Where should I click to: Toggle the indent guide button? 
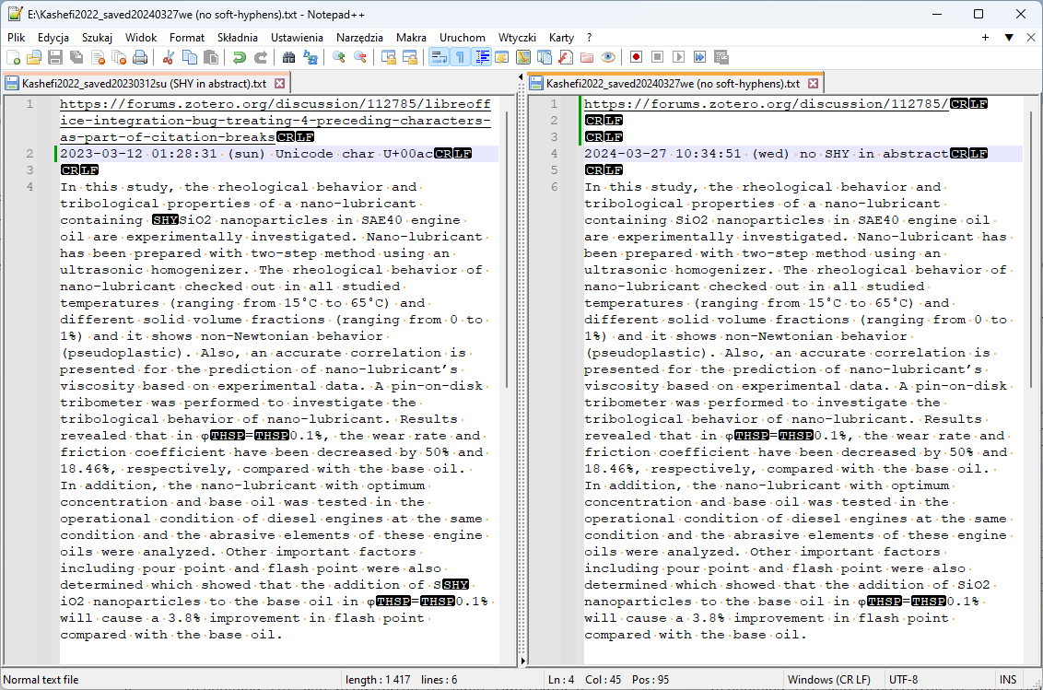click(482, 57)
